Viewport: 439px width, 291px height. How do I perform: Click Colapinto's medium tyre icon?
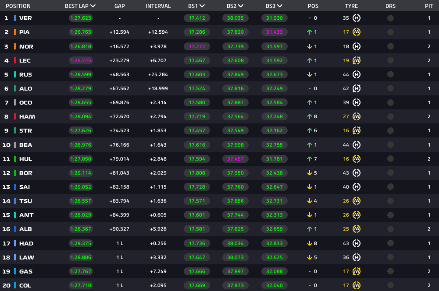pos(357,285)
